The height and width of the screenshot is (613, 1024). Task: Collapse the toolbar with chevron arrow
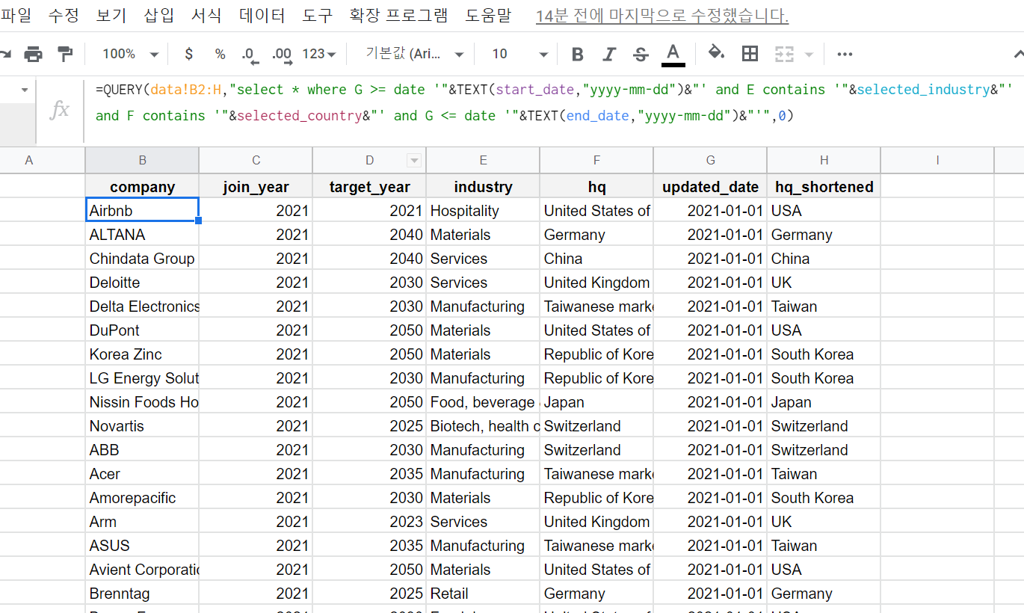pos(1018,54)
